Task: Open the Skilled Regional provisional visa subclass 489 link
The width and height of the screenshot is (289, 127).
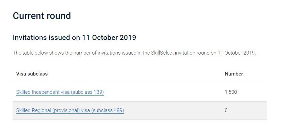Action: (x=70, y=110)
